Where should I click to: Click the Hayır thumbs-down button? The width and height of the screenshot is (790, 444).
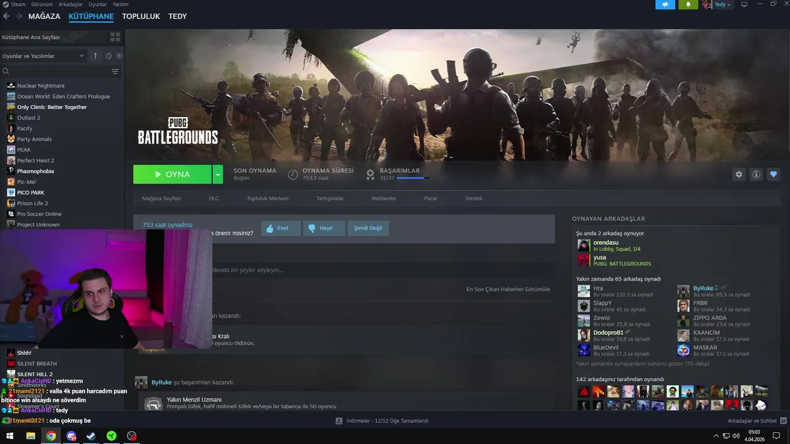point(324,228)
